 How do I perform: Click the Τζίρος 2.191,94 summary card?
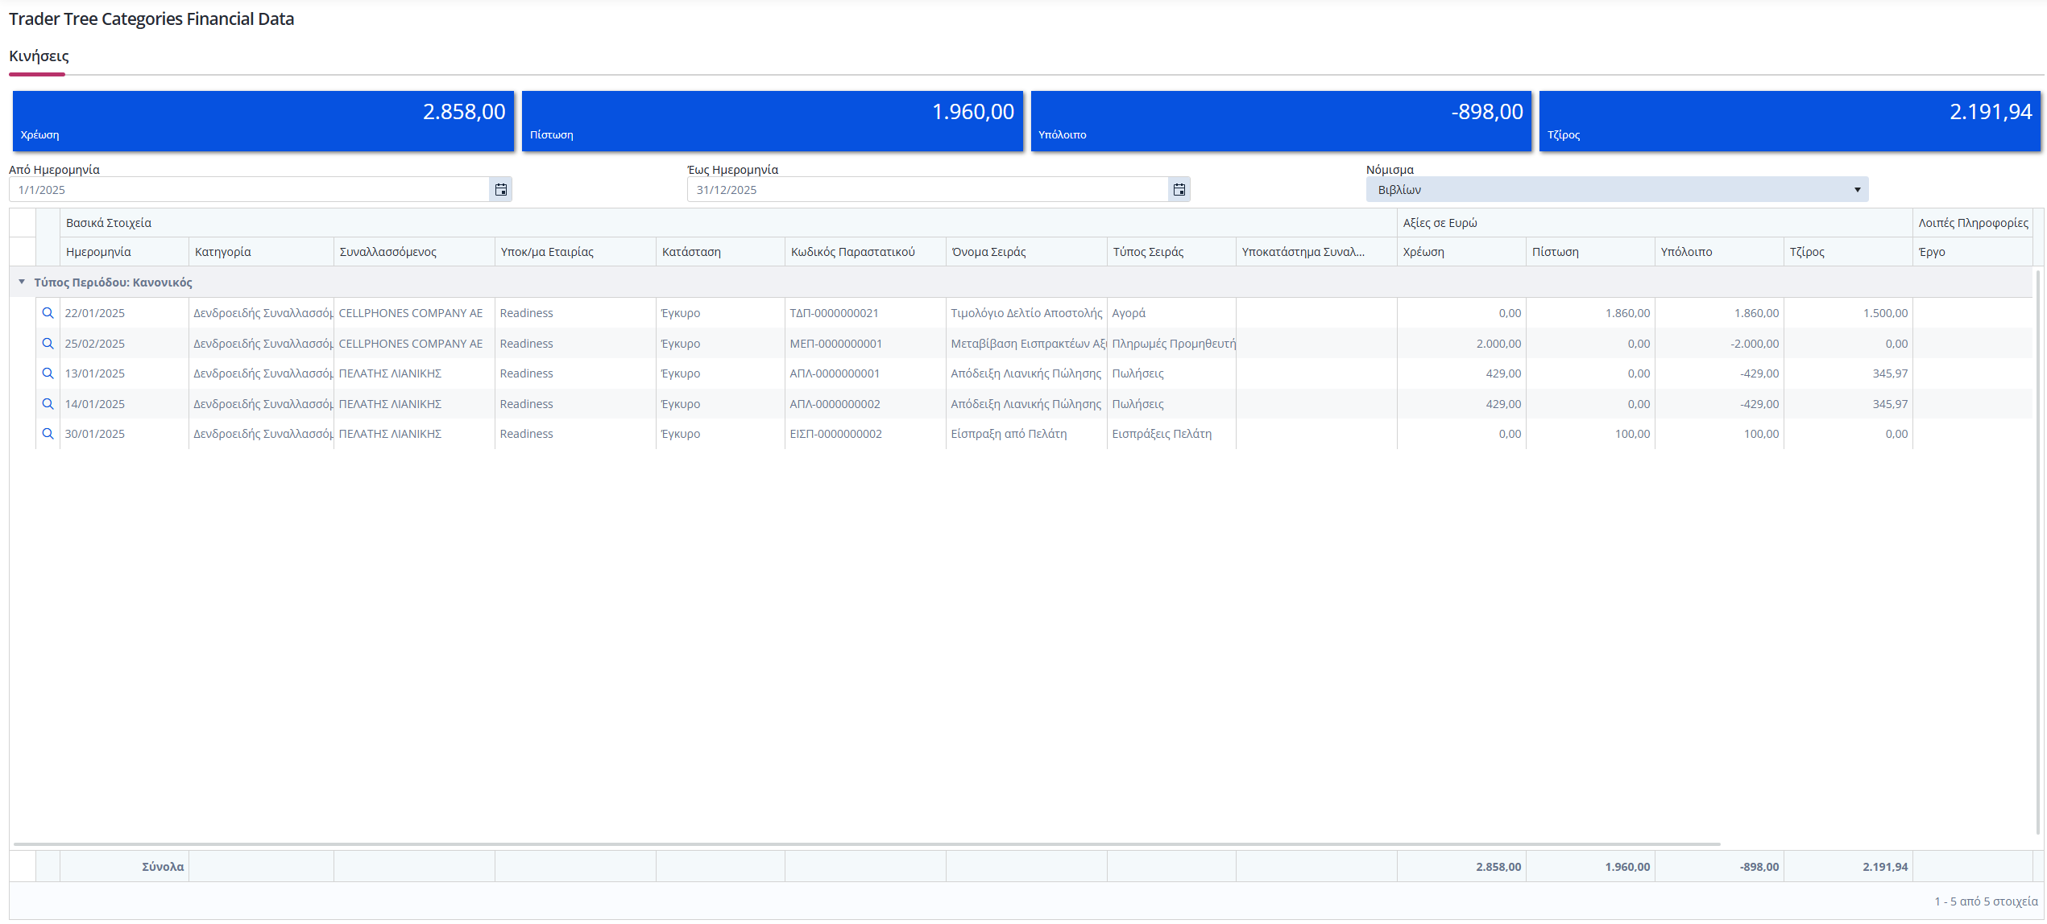click(x=1789, y=121)
